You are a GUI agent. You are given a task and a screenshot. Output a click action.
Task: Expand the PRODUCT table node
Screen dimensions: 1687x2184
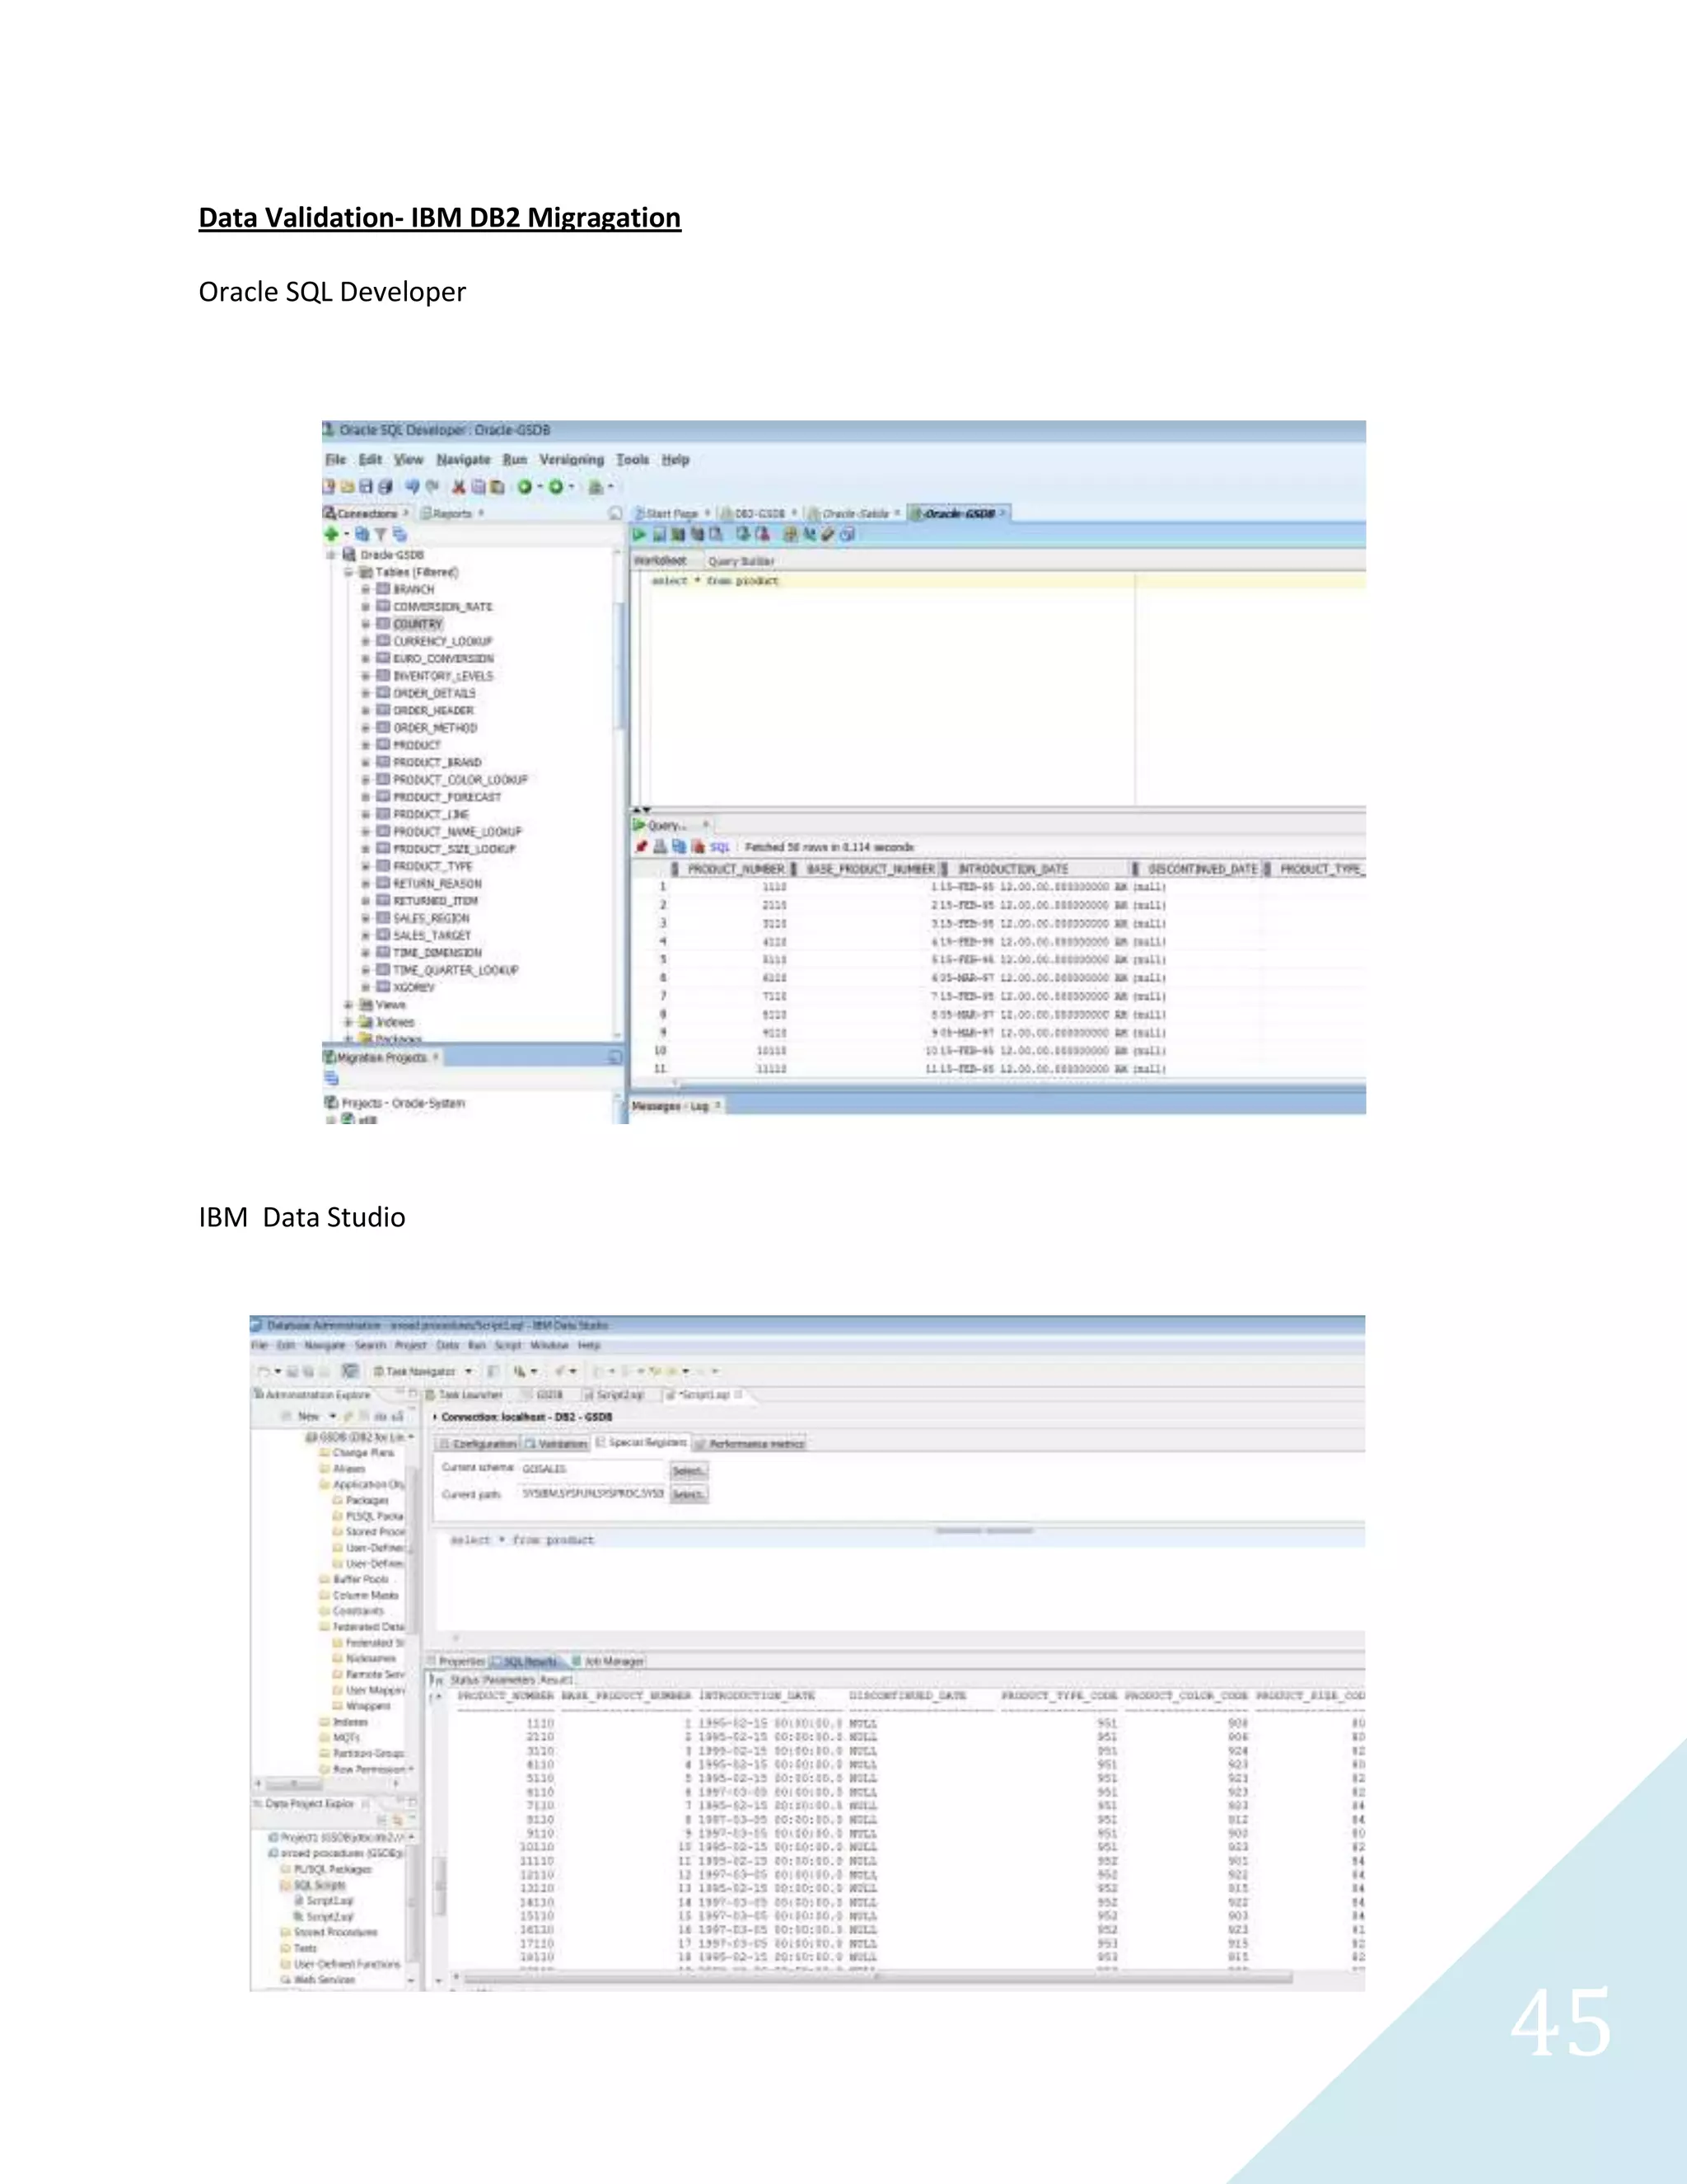click(x=366, y=745)
